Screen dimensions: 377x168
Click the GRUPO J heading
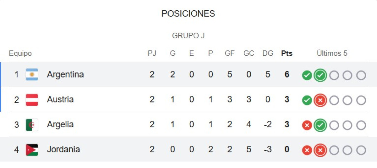coord(188,36)
